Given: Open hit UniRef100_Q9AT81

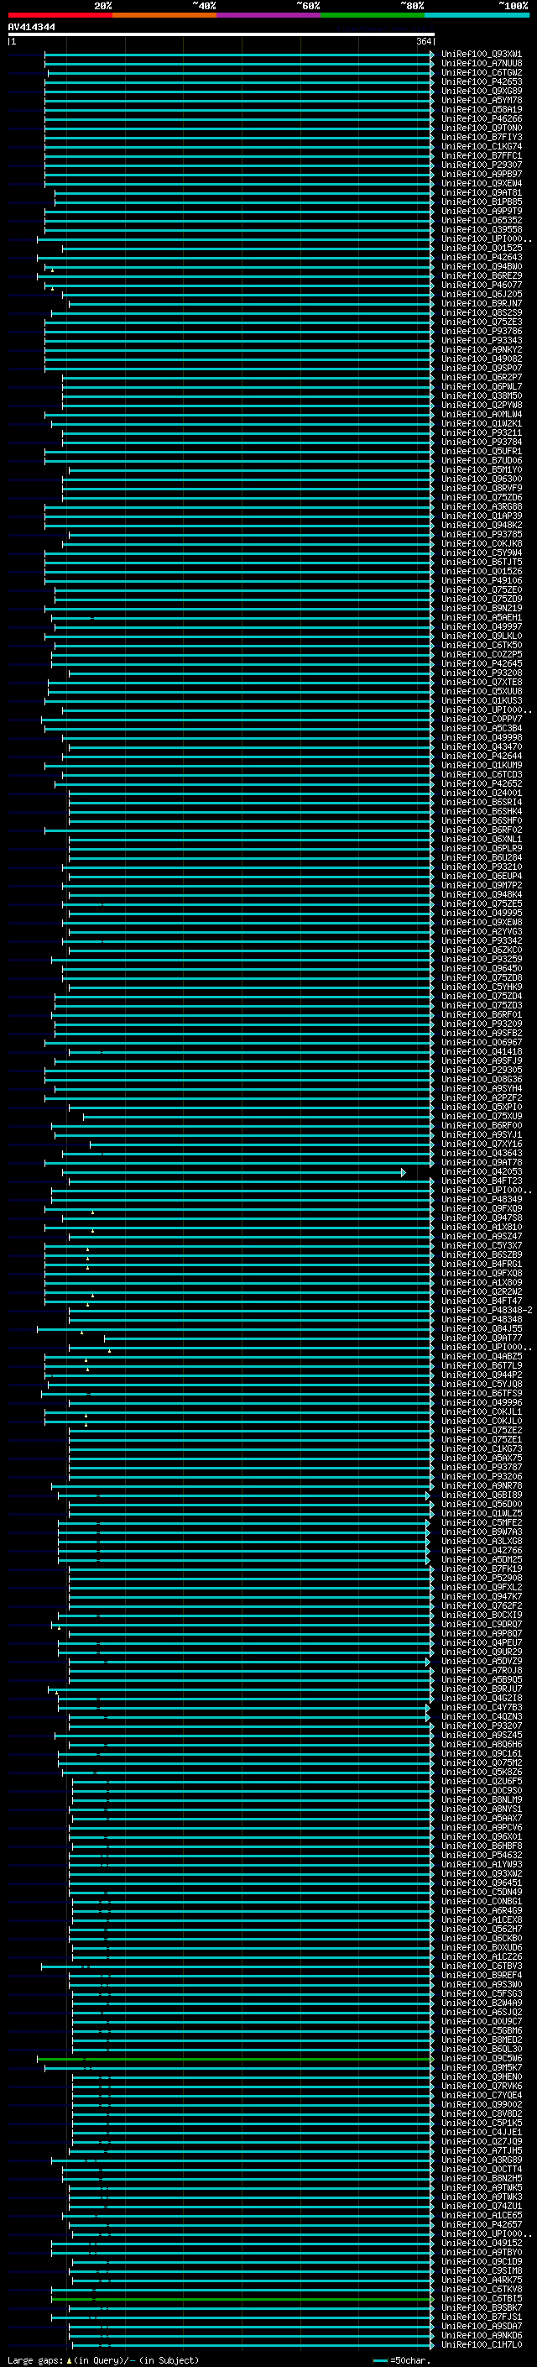Looking at the screenshot, I should tap(482, 192).
